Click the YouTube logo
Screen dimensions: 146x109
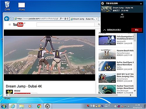[18, 24]
